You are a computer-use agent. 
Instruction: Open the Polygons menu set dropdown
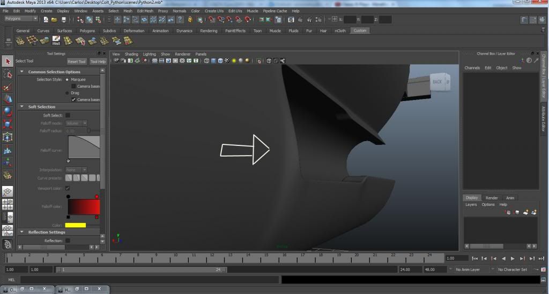(x=21, y=19)
